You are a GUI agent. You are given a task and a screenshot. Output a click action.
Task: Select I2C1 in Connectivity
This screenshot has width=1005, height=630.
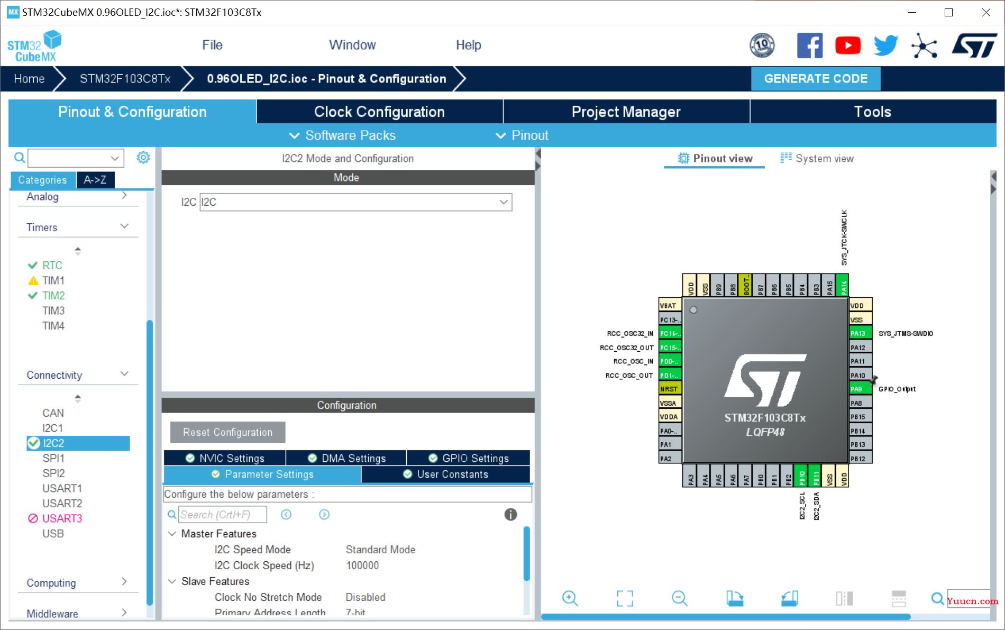coord(52,428)
